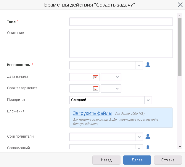Click the Далее button
185x167 pixels.
(137, 160)
